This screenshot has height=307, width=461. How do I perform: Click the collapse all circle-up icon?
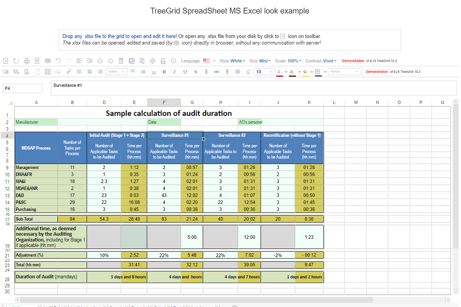click(111, 61)
